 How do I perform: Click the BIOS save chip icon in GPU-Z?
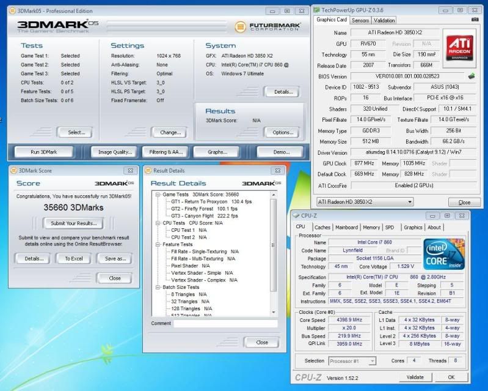[x=472, y=76]
